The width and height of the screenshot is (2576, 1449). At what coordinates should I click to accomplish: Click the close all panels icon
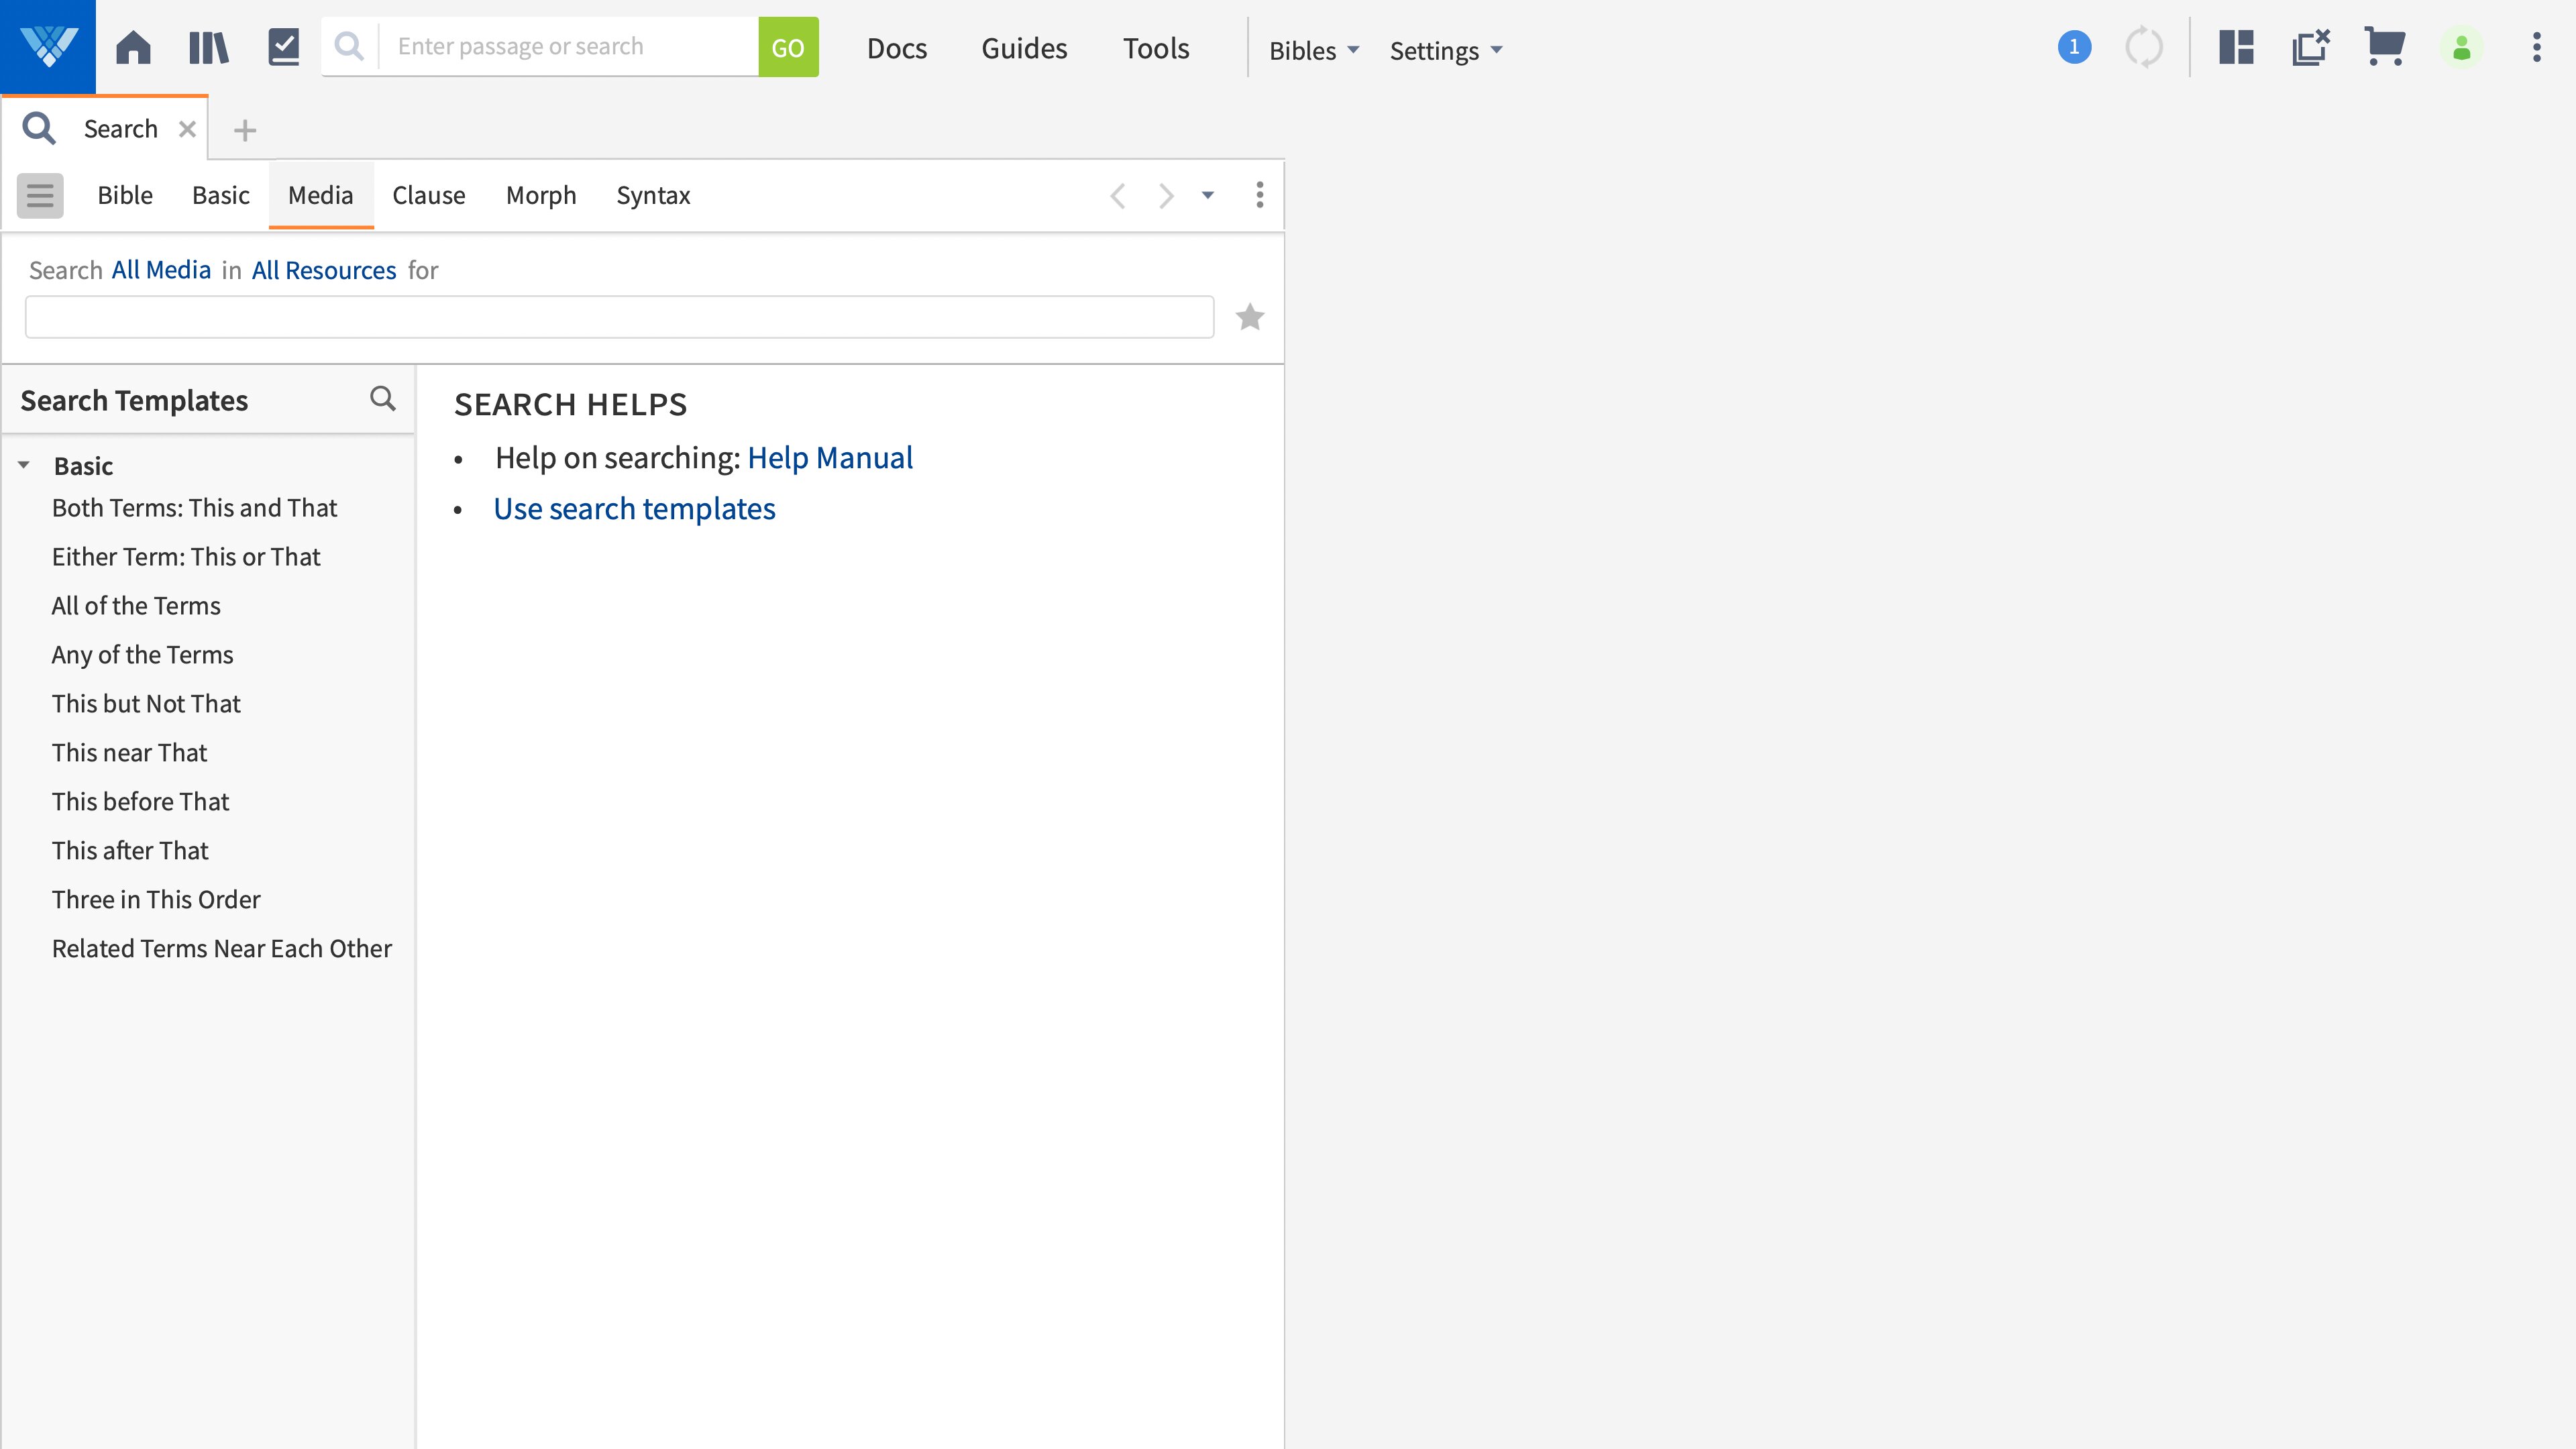tap(2311, 47)
